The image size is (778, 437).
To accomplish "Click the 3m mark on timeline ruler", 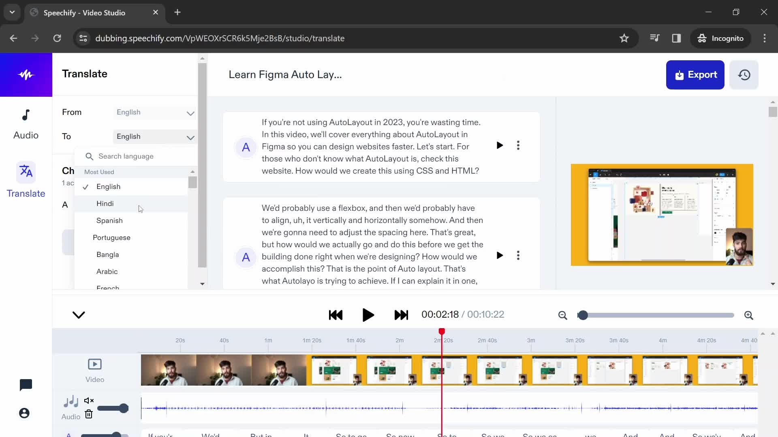I will click(531, 340).
